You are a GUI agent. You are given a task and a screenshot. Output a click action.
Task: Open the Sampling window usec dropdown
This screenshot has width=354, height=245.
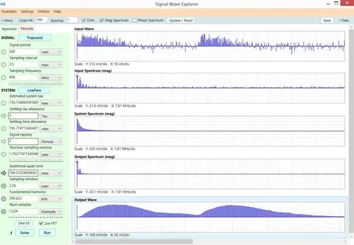pyautogui.click(x=50, y=186)
